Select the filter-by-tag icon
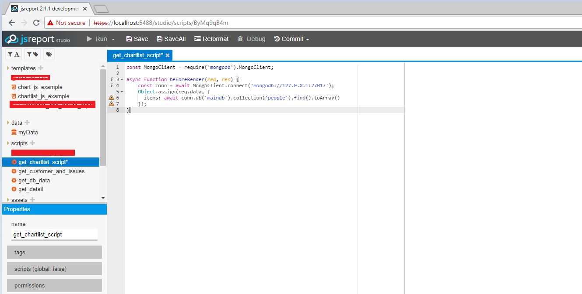Viewport: 582px width, 294px height. (x=32, y=54)
